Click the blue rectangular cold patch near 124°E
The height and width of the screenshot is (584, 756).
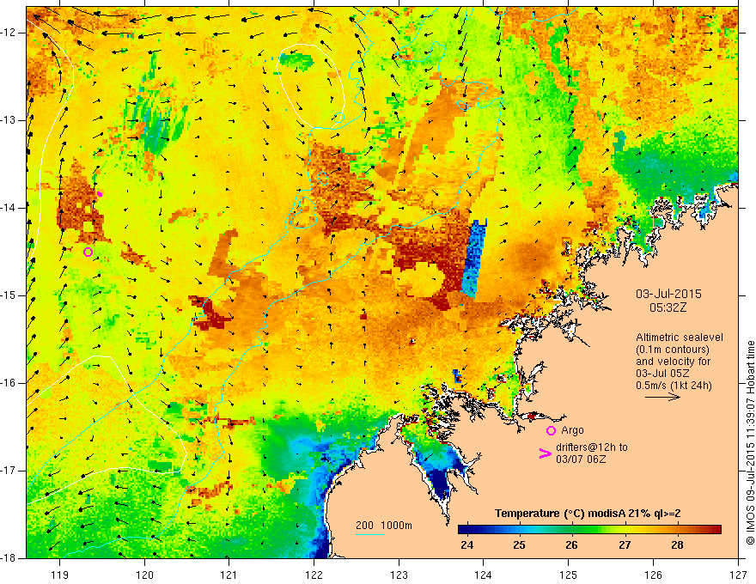click(474, 259)
